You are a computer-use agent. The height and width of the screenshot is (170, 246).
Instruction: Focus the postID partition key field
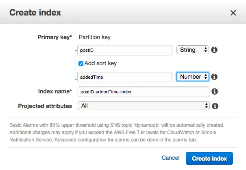[125, 50]
